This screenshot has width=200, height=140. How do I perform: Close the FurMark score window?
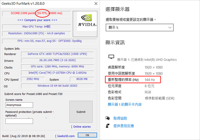tap(96, 4)
